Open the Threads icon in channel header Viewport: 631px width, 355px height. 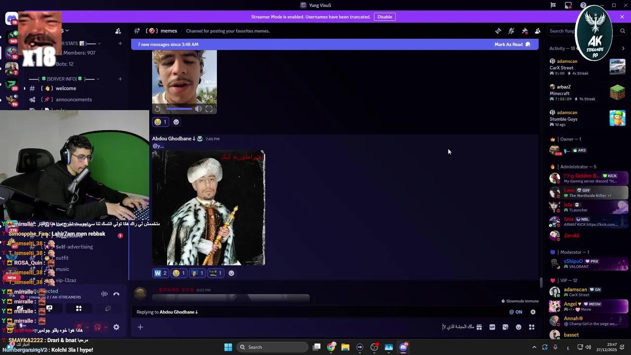(498, 31)
